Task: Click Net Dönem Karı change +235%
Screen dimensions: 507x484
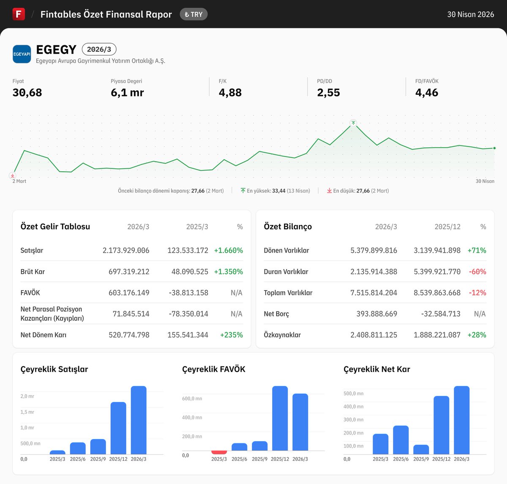Action: [232, 335]
